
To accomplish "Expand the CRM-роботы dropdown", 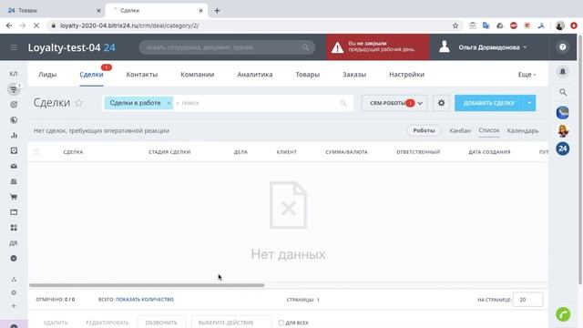I will (x=420, y=103).
